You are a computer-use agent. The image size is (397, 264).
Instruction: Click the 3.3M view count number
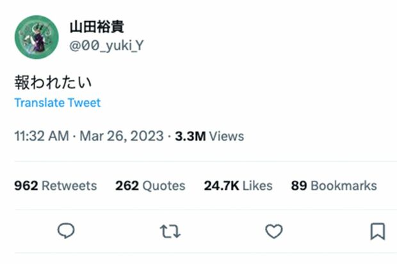(189, 136)
